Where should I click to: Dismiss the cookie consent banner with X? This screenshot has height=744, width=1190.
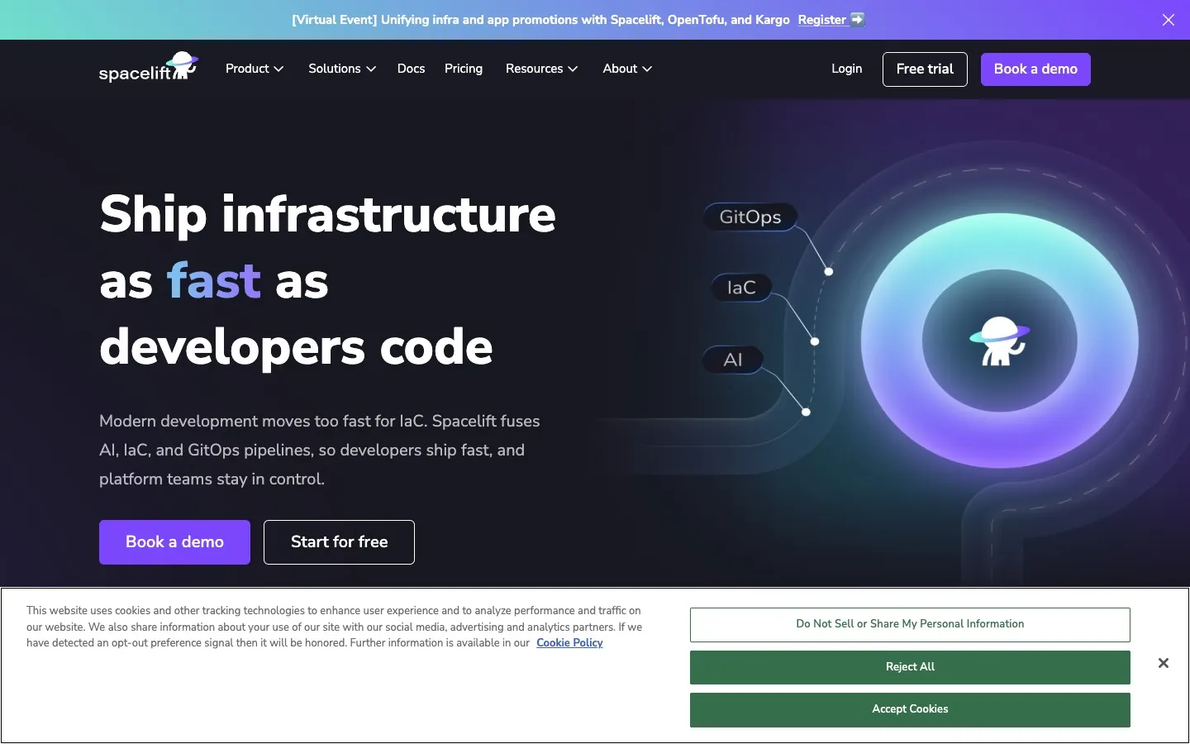(x=1164, y=663)
